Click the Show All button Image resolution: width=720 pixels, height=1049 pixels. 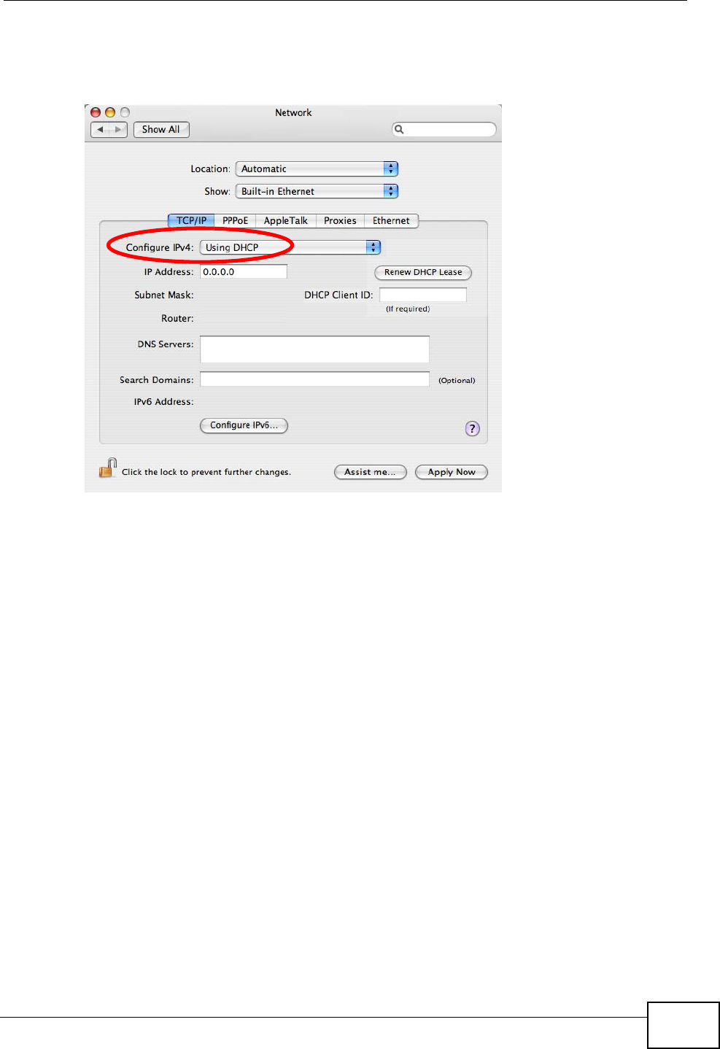161,130
